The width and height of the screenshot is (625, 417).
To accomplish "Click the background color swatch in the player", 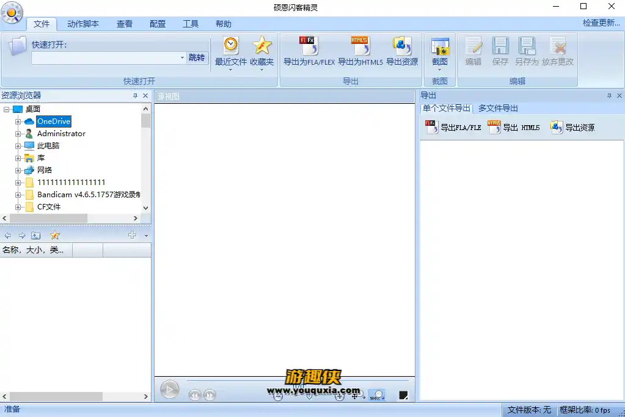I will 403,396.
